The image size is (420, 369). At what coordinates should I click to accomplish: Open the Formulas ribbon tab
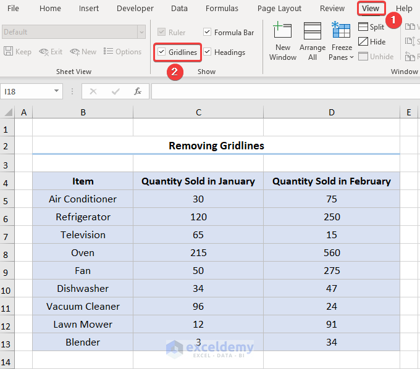point(222,9)
